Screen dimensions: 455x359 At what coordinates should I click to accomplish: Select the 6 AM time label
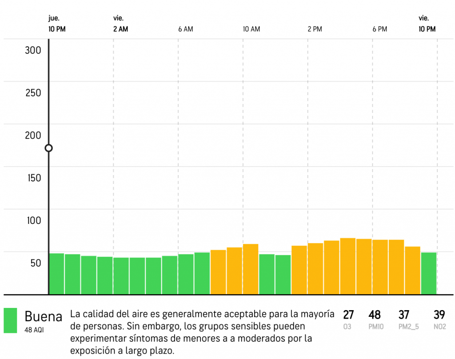(x=186, y=29)
